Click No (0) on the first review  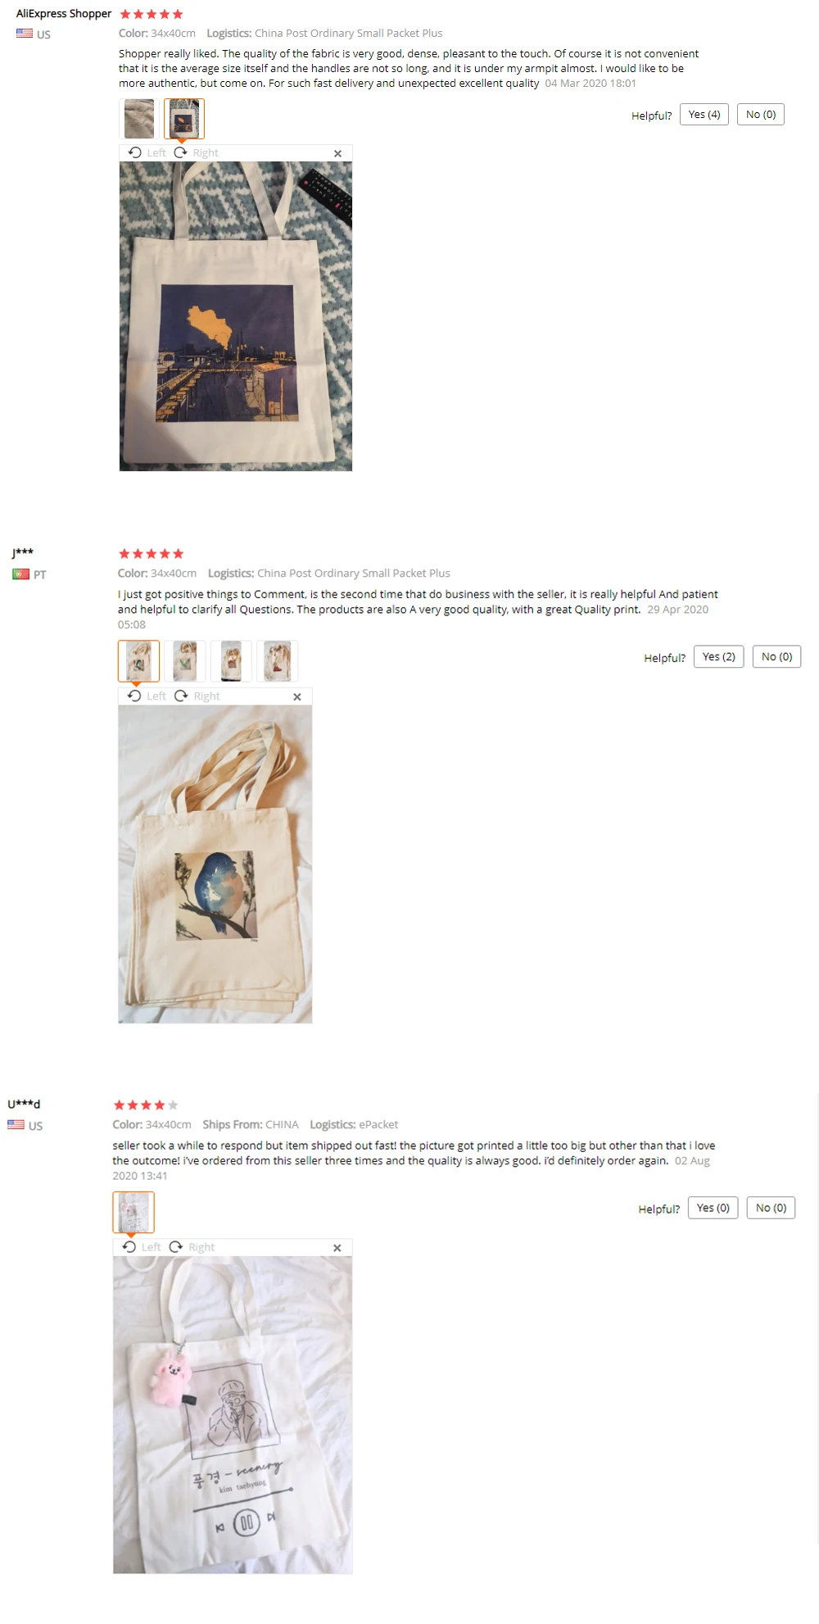coord(761,115)
